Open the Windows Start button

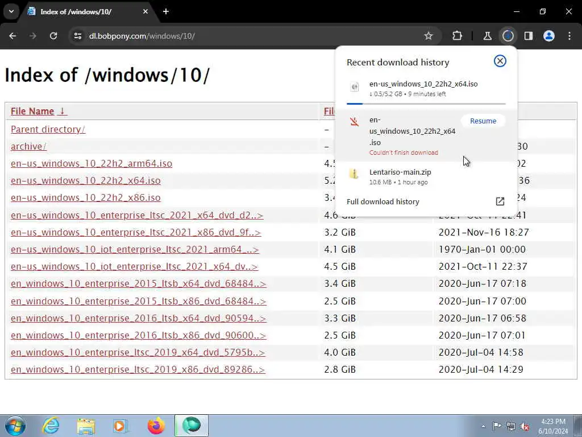15,426
